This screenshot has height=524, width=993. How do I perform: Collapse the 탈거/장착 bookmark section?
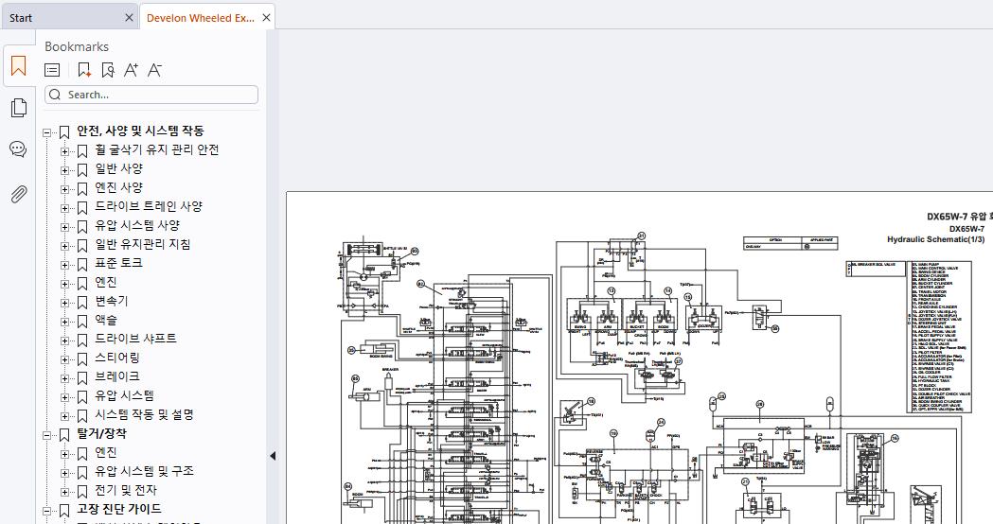47,435
